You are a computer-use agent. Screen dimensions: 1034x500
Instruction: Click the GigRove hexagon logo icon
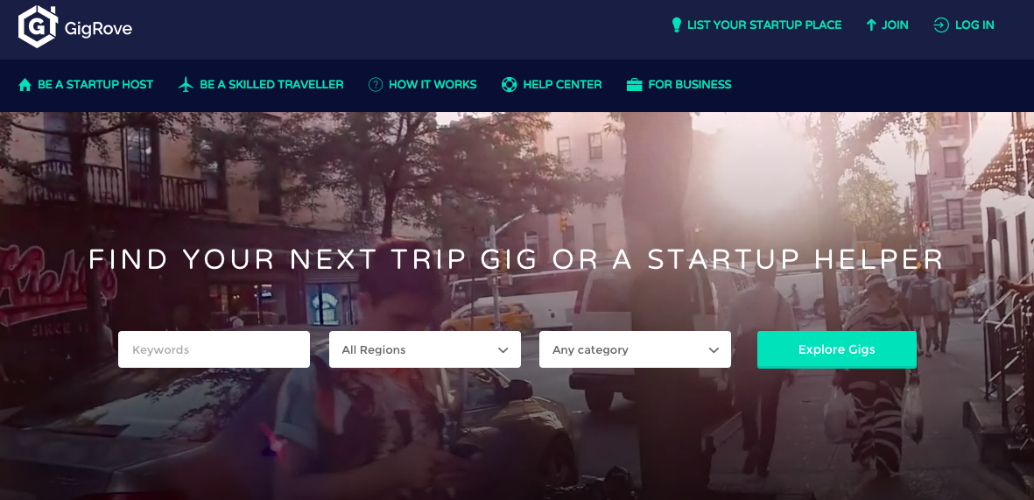[39, 27]
